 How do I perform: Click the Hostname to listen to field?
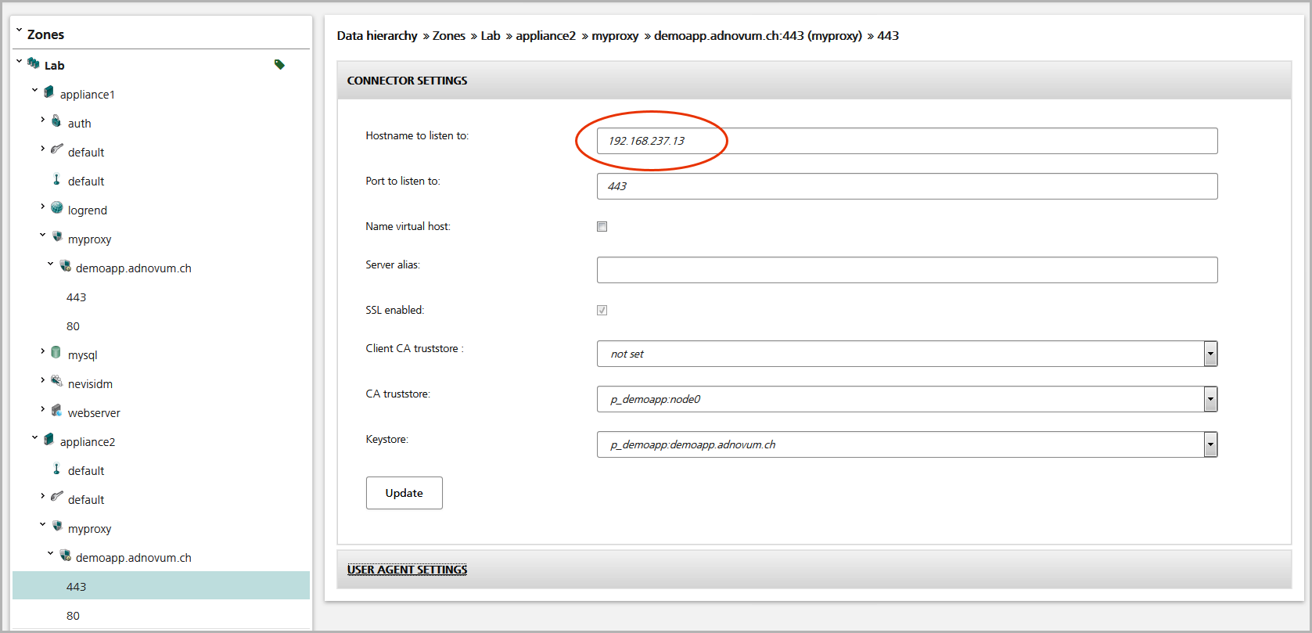[x=908, y=141]
